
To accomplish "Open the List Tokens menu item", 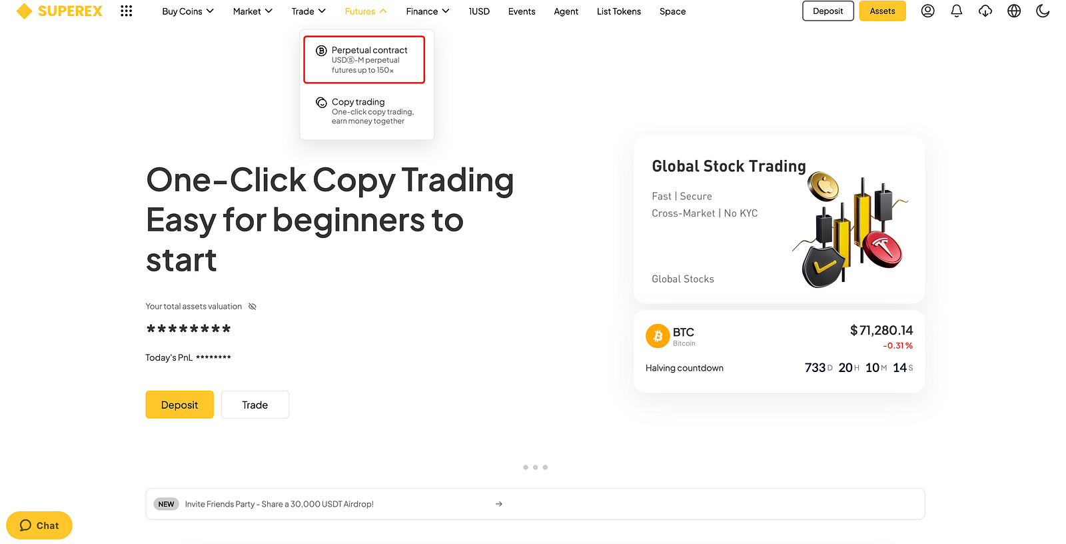I will [x=619, y=11].
